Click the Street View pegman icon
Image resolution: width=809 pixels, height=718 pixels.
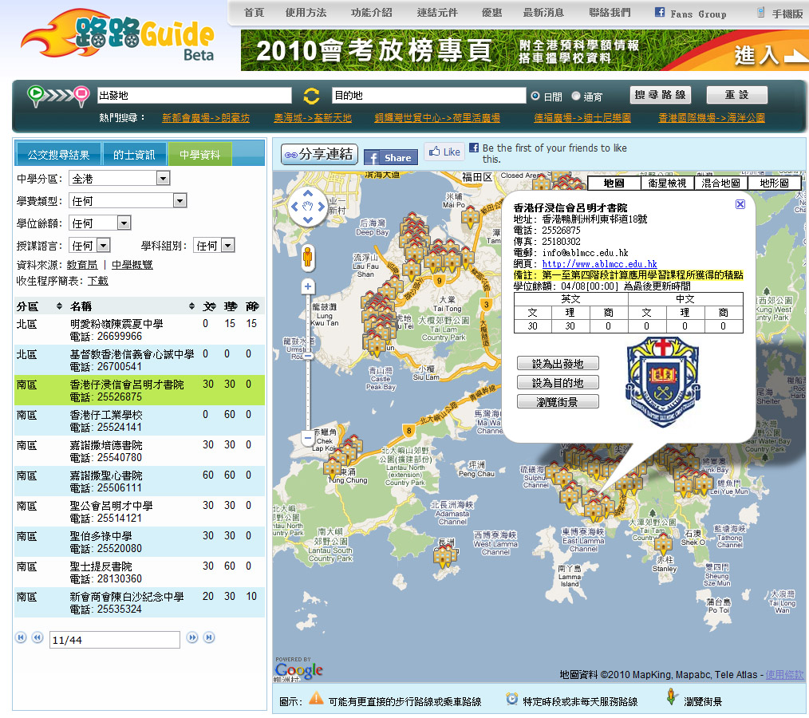tap(307, 258)
